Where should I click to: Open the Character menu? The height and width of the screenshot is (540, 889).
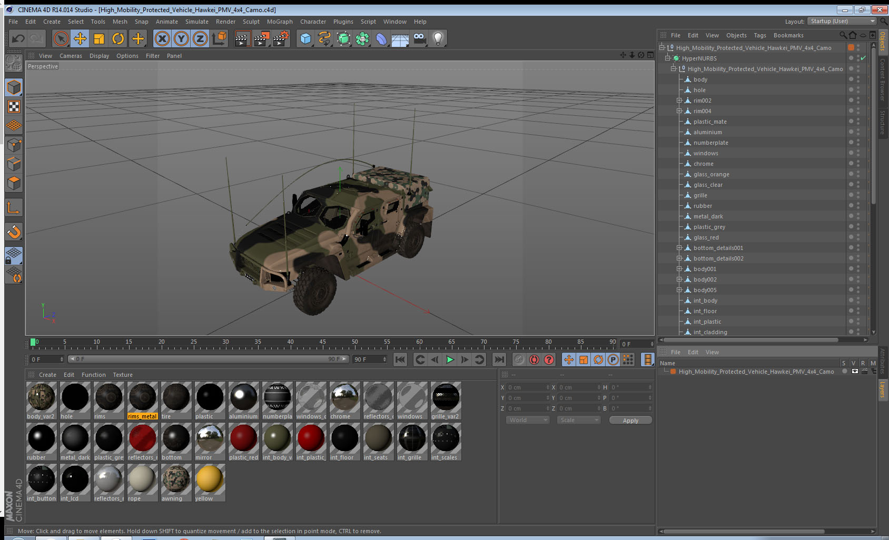click(x=313, y=22)
